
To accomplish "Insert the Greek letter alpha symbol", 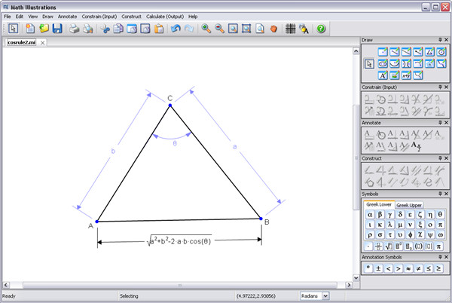I will 369,214.
